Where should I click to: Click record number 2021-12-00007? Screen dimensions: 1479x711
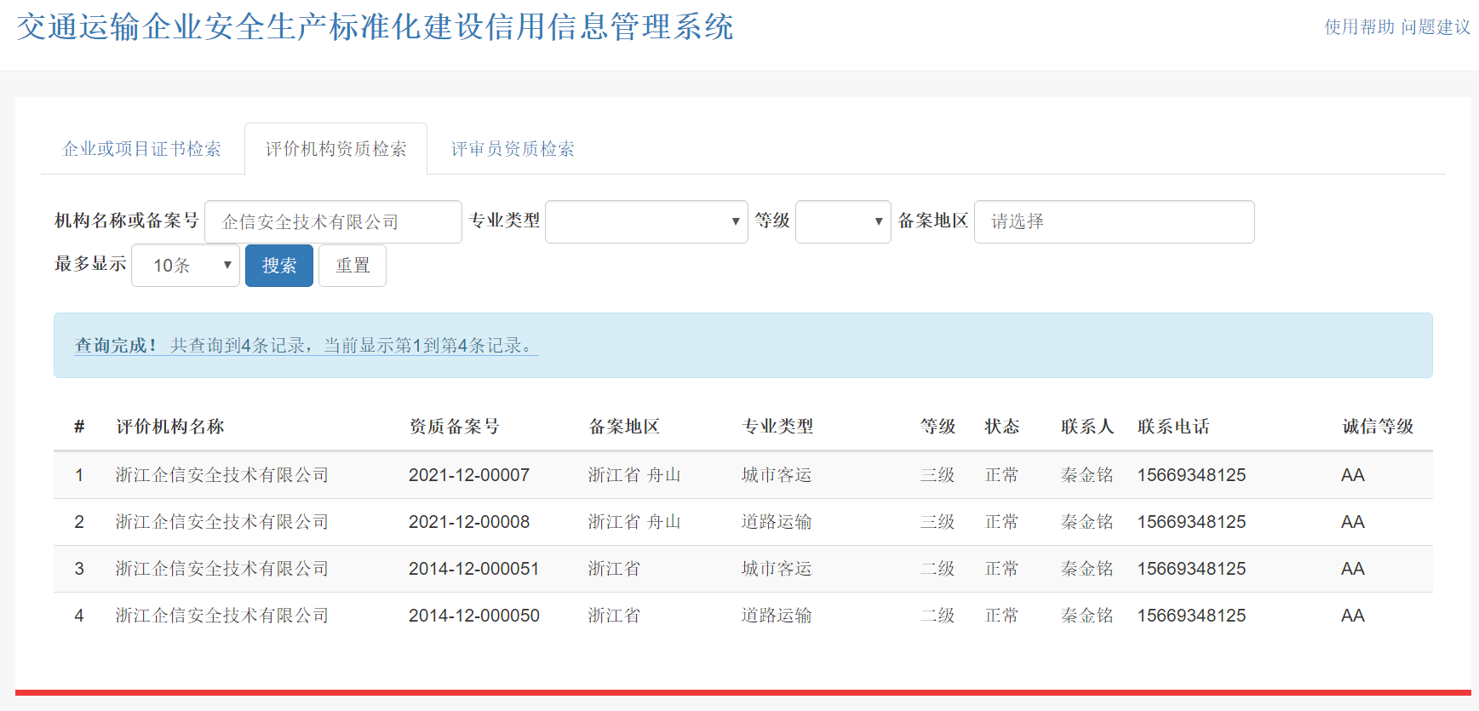coord(469,475)
